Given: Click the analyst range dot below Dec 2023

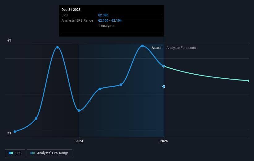Looking at the screenshot, I should pos(164,87).
